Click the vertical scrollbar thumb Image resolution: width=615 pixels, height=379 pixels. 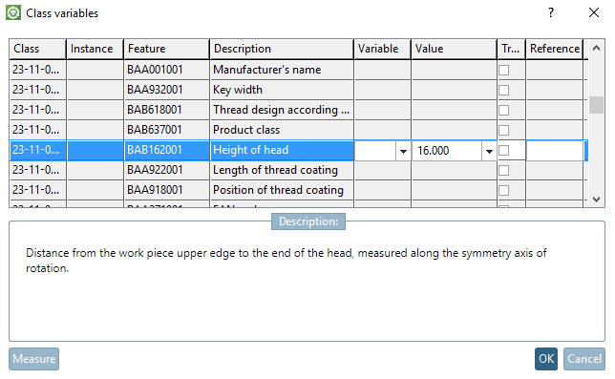596,105
